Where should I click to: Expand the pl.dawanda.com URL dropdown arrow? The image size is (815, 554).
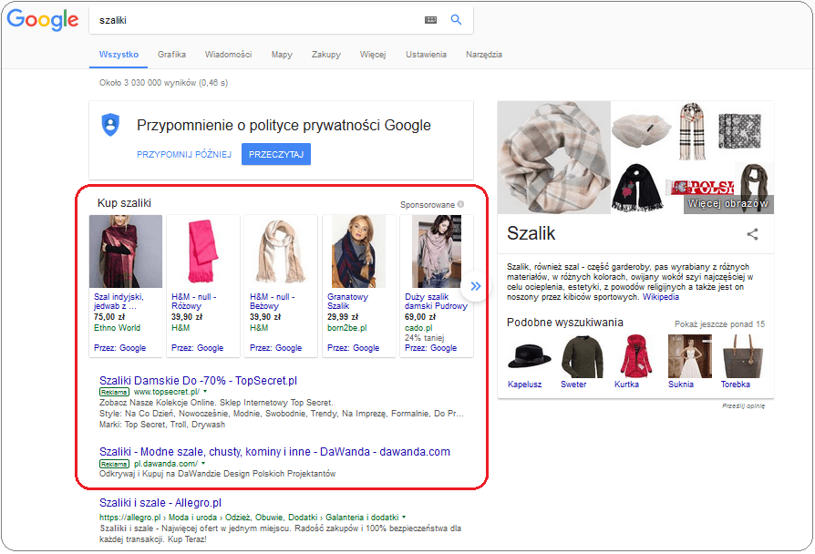[203, 463]
